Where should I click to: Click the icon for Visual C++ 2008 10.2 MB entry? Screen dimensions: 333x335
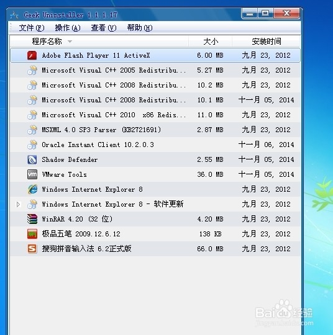[x=32, y=85]
